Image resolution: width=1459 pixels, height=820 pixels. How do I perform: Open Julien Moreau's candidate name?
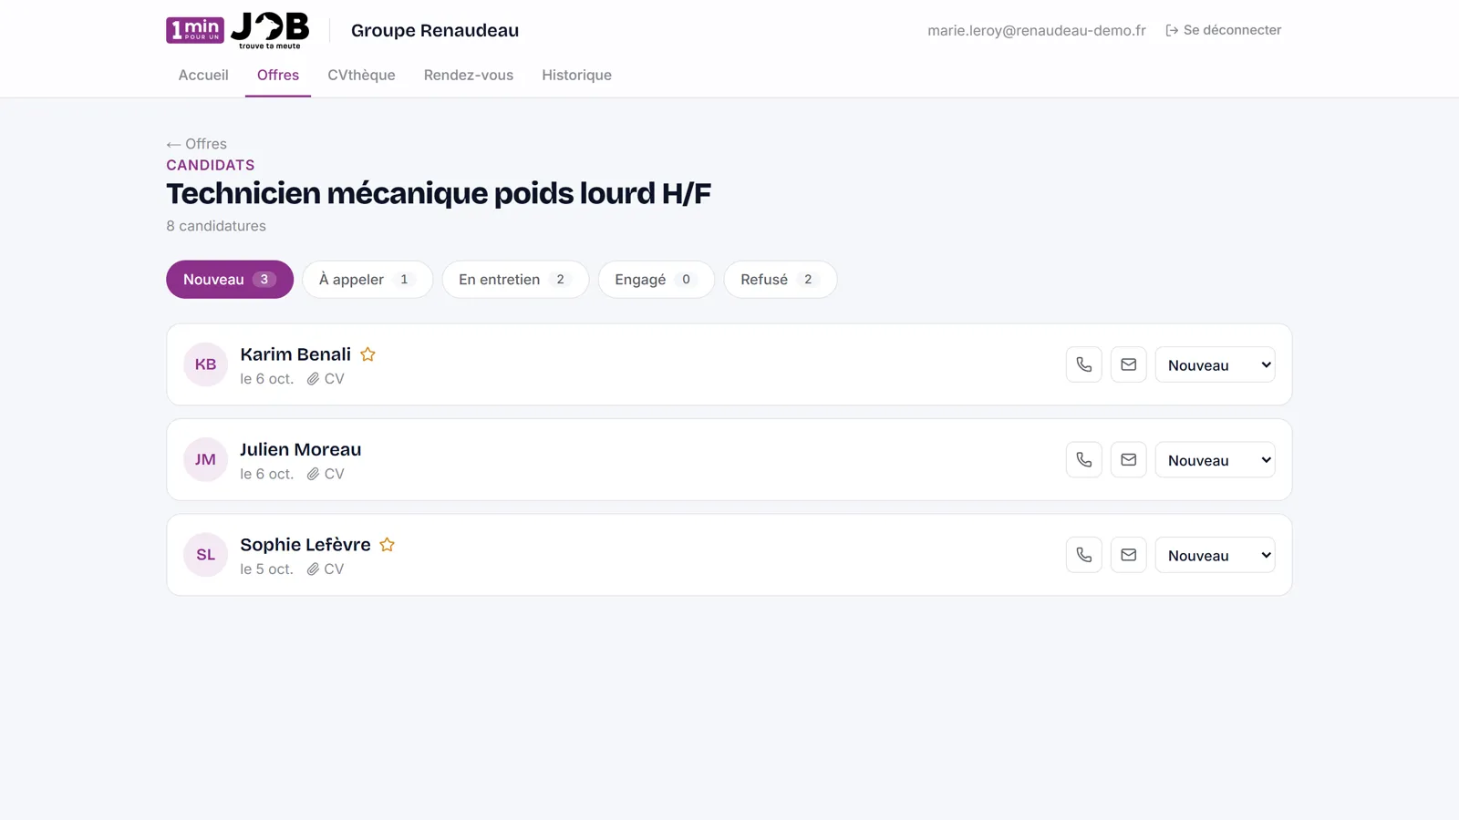coord(301,449)
